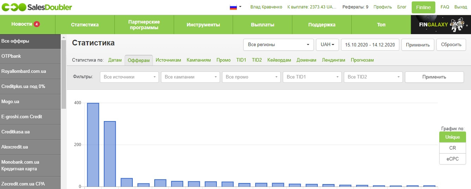
Task: Click the second-tallest chart bar
Action: 110,154
